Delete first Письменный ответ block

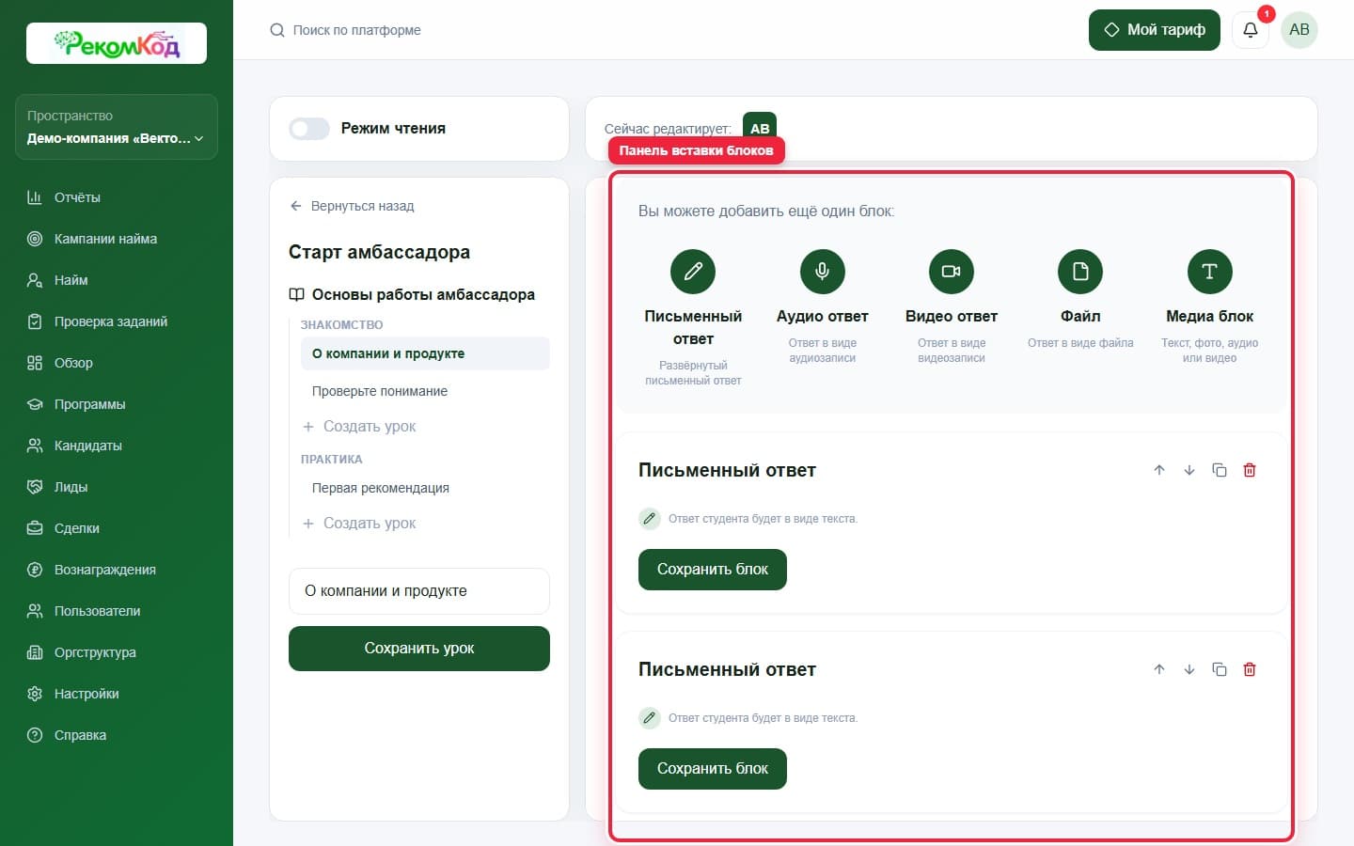[x=1250, y=470]
